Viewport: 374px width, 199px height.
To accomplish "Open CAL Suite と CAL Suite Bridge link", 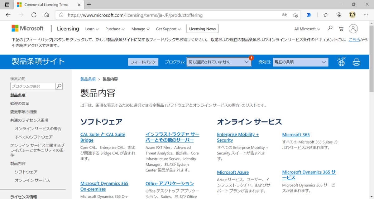I will tap(103, 137).
